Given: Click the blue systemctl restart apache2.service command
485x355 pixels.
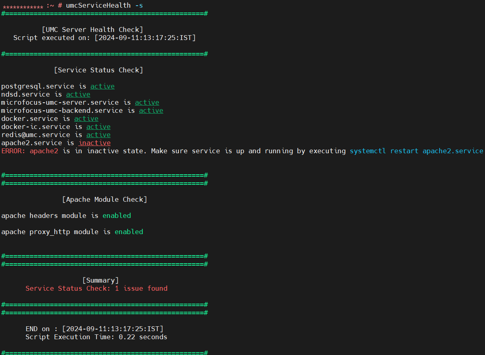Looking at the screenshot, I should (x=416, y=151).
